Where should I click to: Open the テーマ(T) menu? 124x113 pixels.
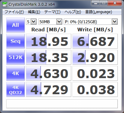coord(52,12)
